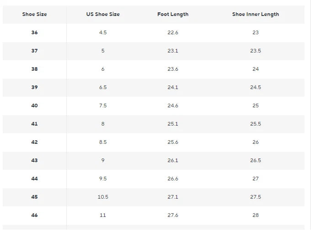This screenshot has height=232, width=311.
Task: Select the size 41 row label
Action: 34,124
